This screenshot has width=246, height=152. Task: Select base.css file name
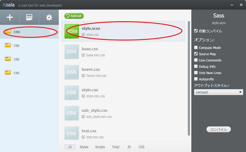[x=90, y=49]
